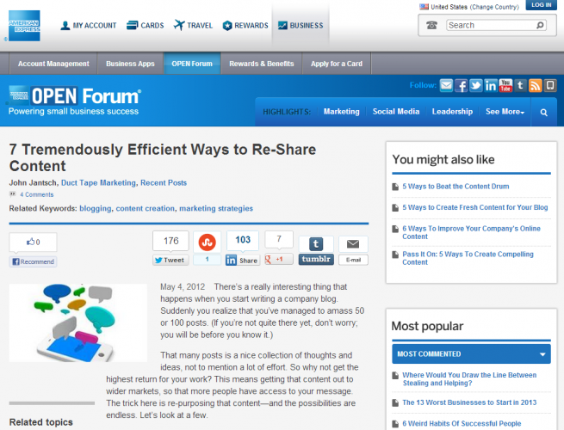
Task: Open the Twitter follow icon
Action: 475,85
